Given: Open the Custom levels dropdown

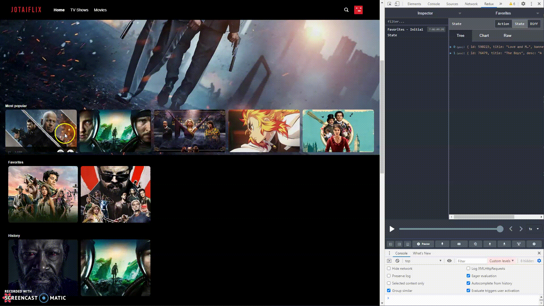Looking at the screenshot, I should pos(501,261).
